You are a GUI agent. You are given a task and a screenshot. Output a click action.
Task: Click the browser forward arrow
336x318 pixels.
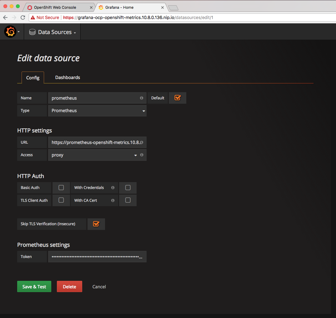14,17
